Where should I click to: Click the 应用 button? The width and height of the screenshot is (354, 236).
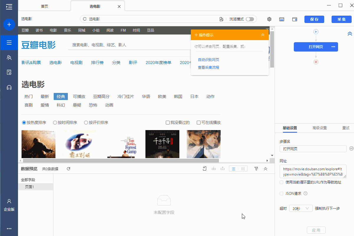[316, 230]
